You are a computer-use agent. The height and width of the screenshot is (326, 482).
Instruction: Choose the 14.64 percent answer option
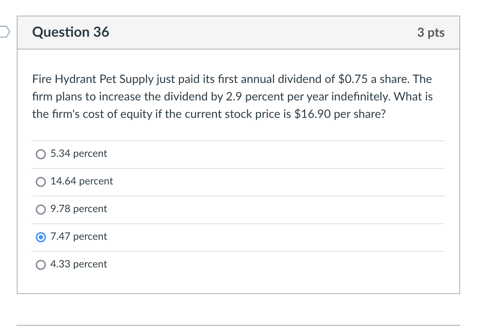pyautogui.click(x=40, y=182)
